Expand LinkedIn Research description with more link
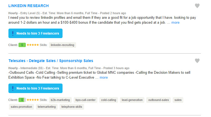 [x=175, y=23]
